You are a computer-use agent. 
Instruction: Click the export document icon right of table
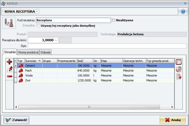[179, 76]
